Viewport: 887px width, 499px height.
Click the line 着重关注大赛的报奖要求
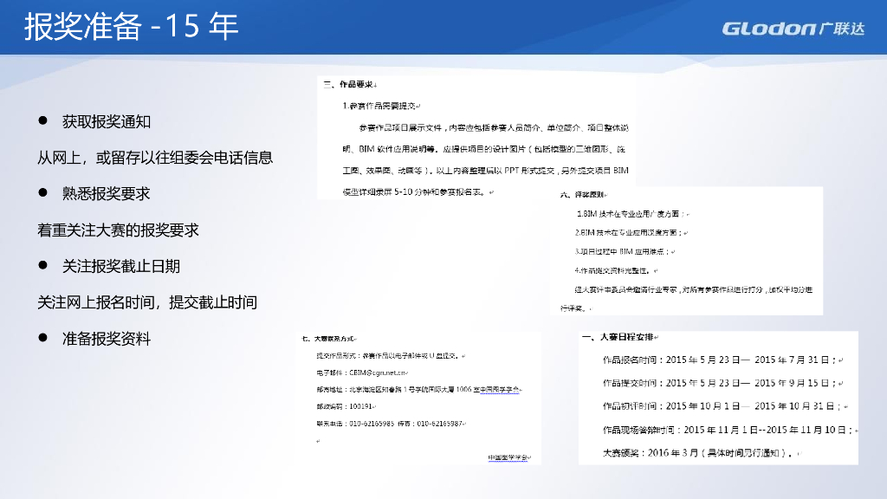tap(118, 230)
